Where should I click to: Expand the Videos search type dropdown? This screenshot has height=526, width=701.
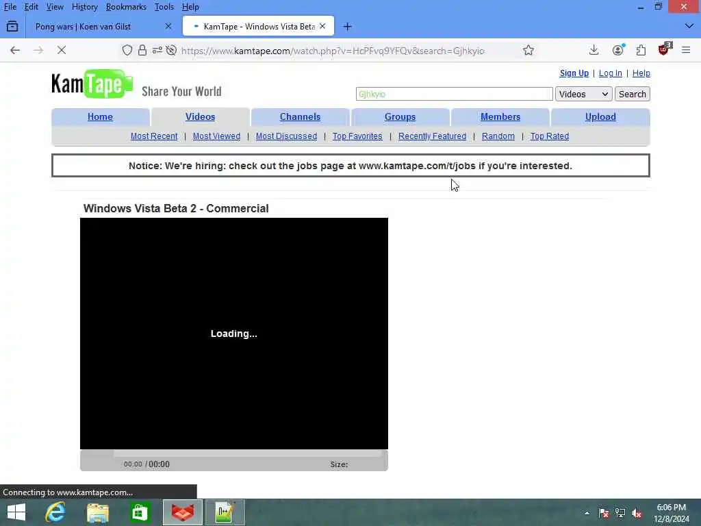[x=583, y=94]
